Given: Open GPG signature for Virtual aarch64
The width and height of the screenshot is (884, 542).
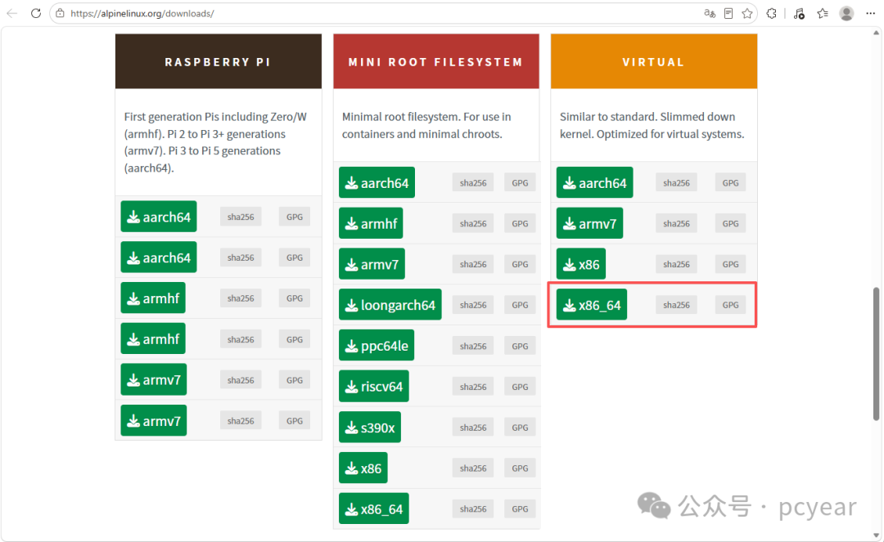Looking at the screenshot, I should pos(731,182).
